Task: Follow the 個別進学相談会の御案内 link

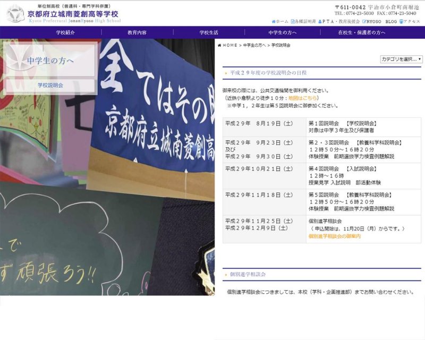Action: 334,236
